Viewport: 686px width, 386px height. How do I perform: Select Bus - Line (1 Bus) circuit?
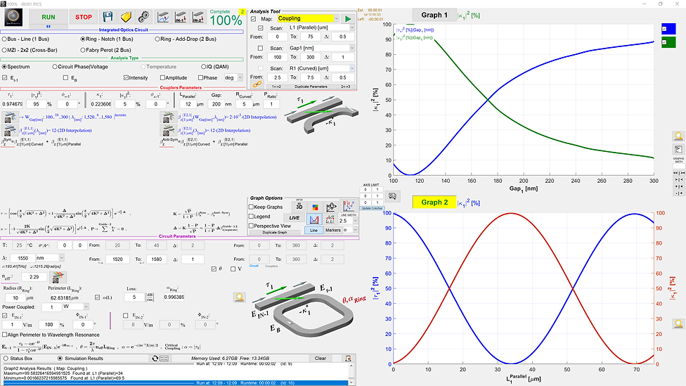coord(26,39)
